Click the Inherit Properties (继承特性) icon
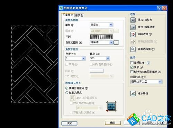 133,93
